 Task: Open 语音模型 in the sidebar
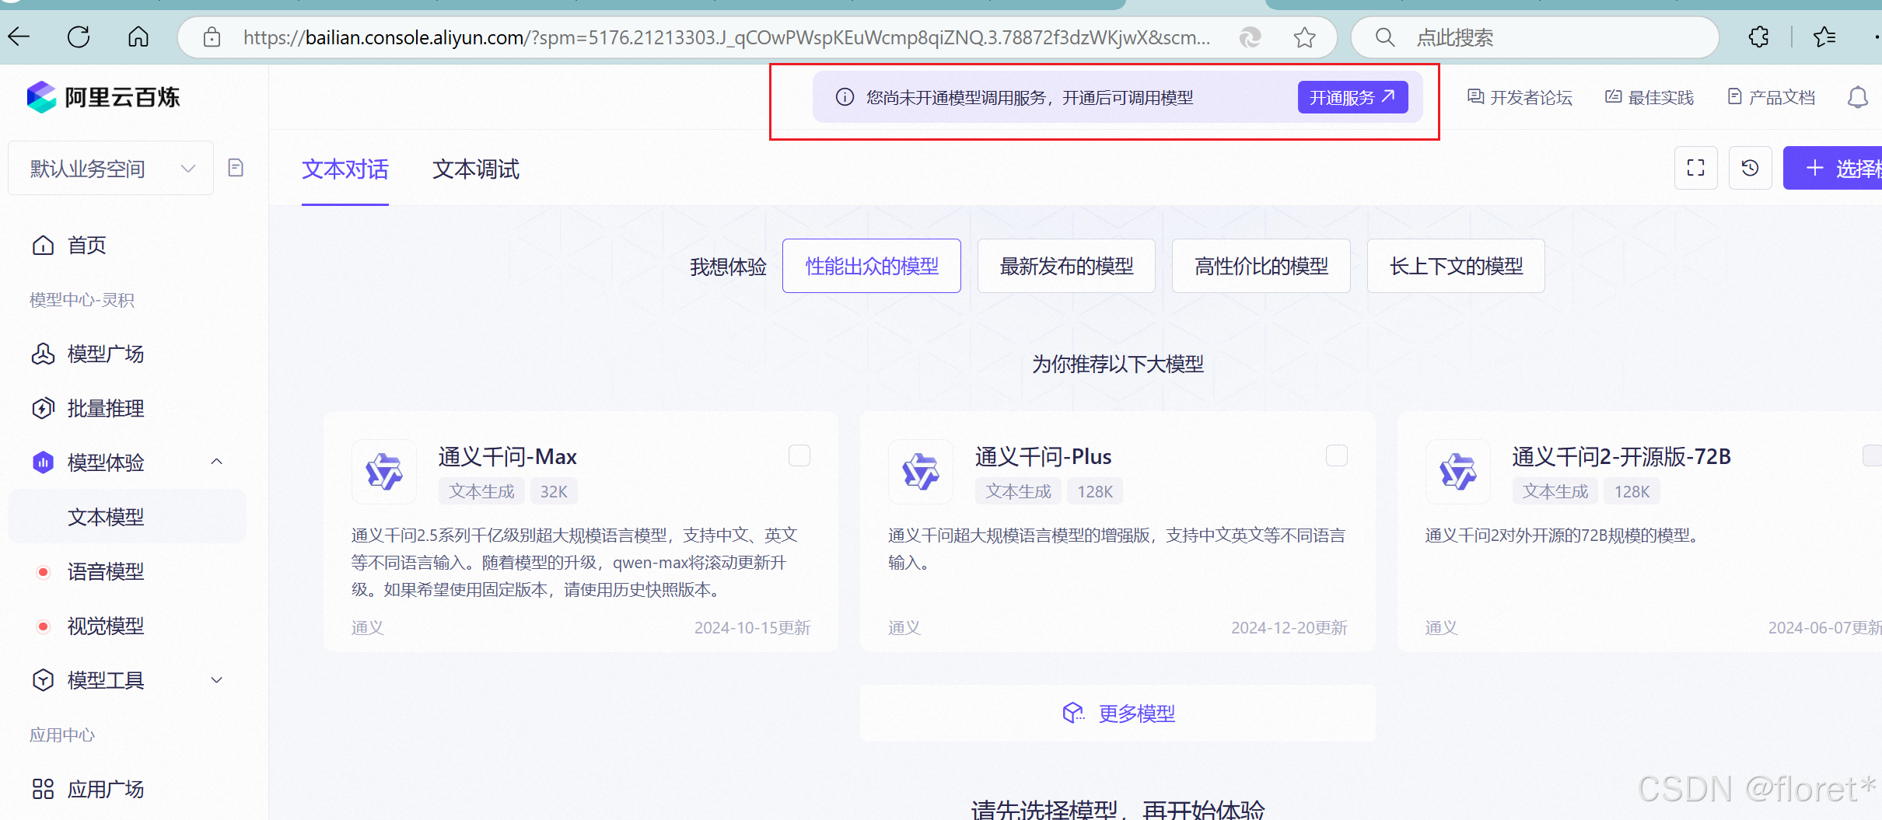pyautogui.click(x=105, y=571)
